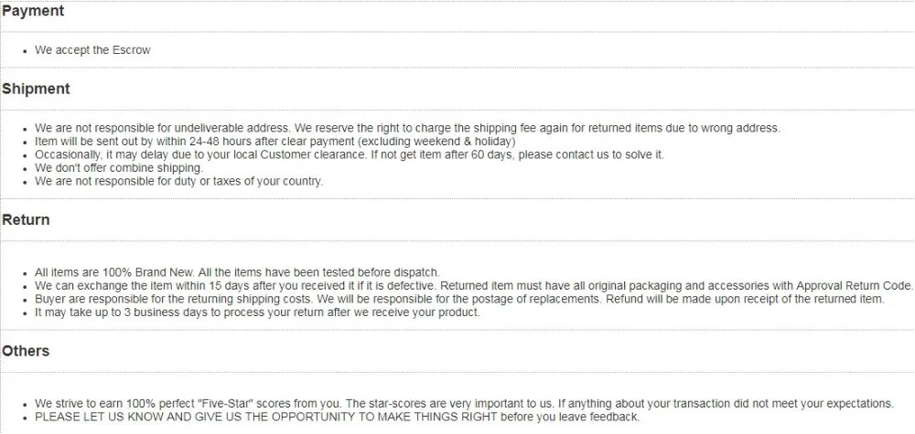Click the "3 business days" processing line
This screenshot has height=434, width=915.
257,312
